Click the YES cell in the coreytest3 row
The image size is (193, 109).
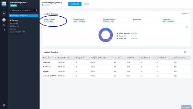pos(175,62)
